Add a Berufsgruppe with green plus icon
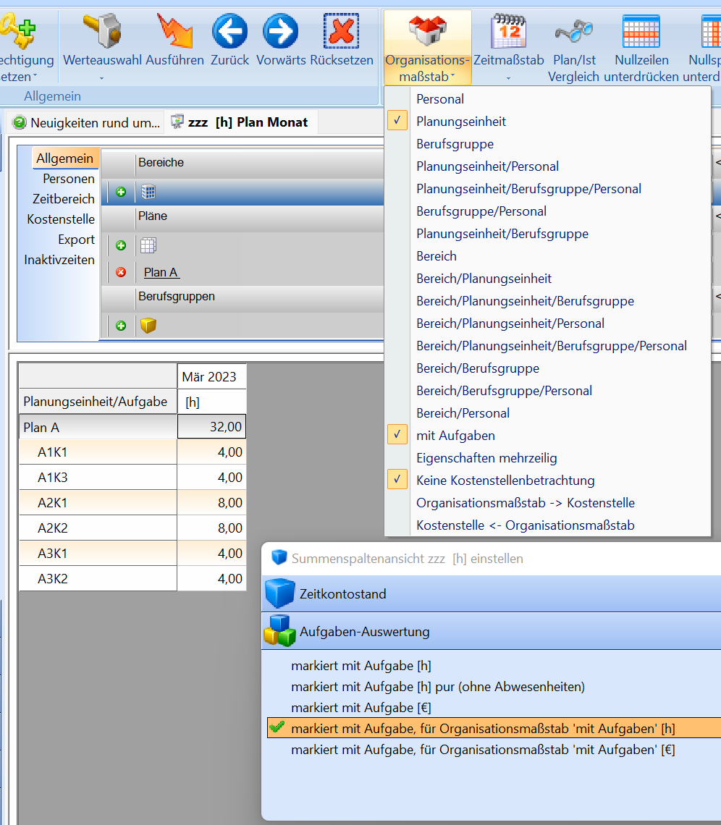This screenshot has width=721, height=825. [121, 326]
